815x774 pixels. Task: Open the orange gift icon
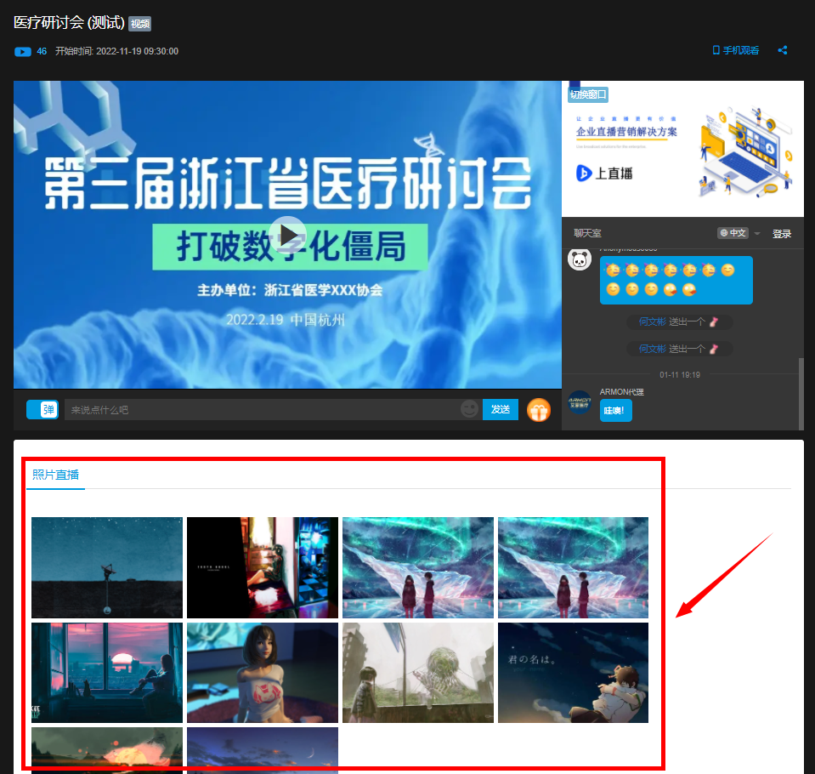coord(539,410)
